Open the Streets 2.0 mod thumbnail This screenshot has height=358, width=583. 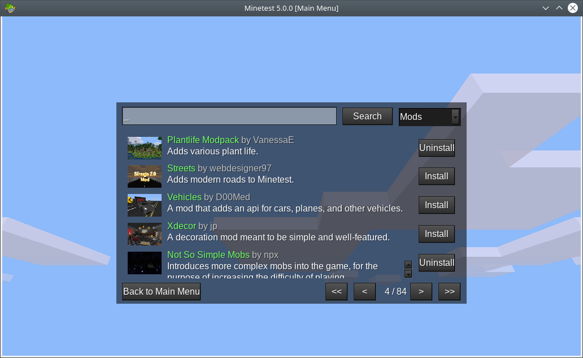(x=145, y=176)
